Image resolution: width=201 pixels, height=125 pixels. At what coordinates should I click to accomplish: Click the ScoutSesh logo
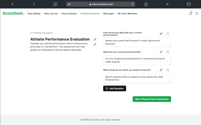click(13, 13)
